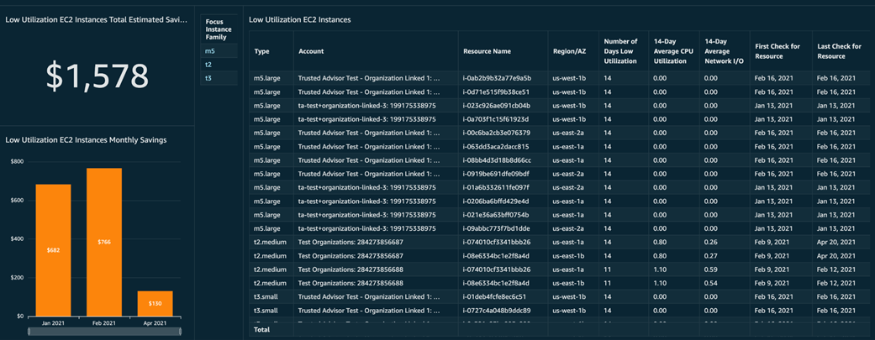Click 14-Day Average CPU Utilization header
Viewport: 875px width, 340px height.
672,51
